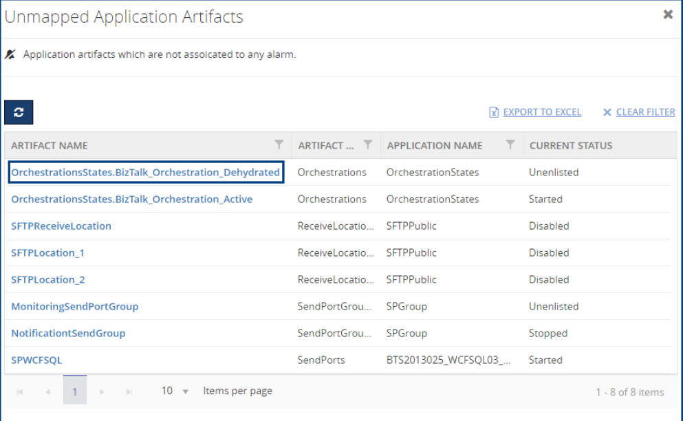Image resolution: width=683 pixels, height=421 pixels.
Task: Open the MonitoringSendPortGroup artifact link
Action: pyautogui.click(x=74, y=306)
